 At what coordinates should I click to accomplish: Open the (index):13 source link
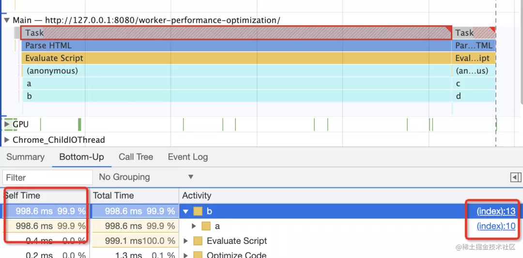click(x=496, y=211)
